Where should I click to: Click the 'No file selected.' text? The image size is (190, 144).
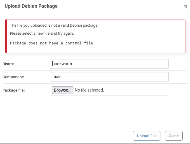coord(89,90)
